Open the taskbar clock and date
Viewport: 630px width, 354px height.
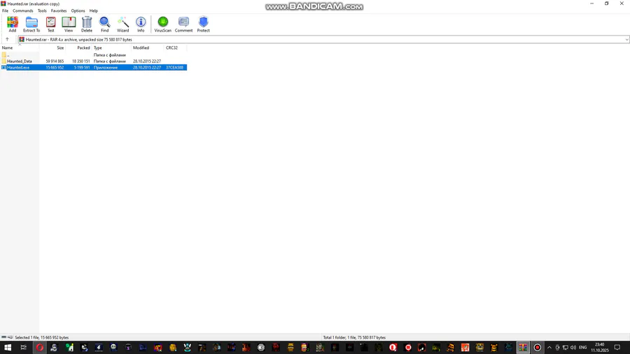click(599, 348)
